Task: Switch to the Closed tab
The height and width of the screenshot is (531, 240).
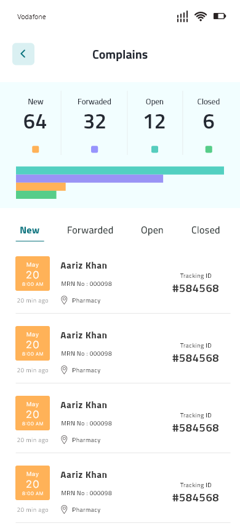Action: pyautogui.click(x=206, y=230)
